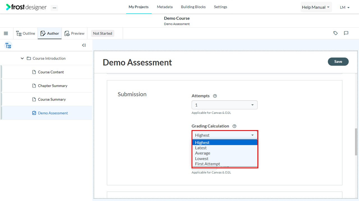Click the frost designer logo
359x201 pixels.
(26, 7)
